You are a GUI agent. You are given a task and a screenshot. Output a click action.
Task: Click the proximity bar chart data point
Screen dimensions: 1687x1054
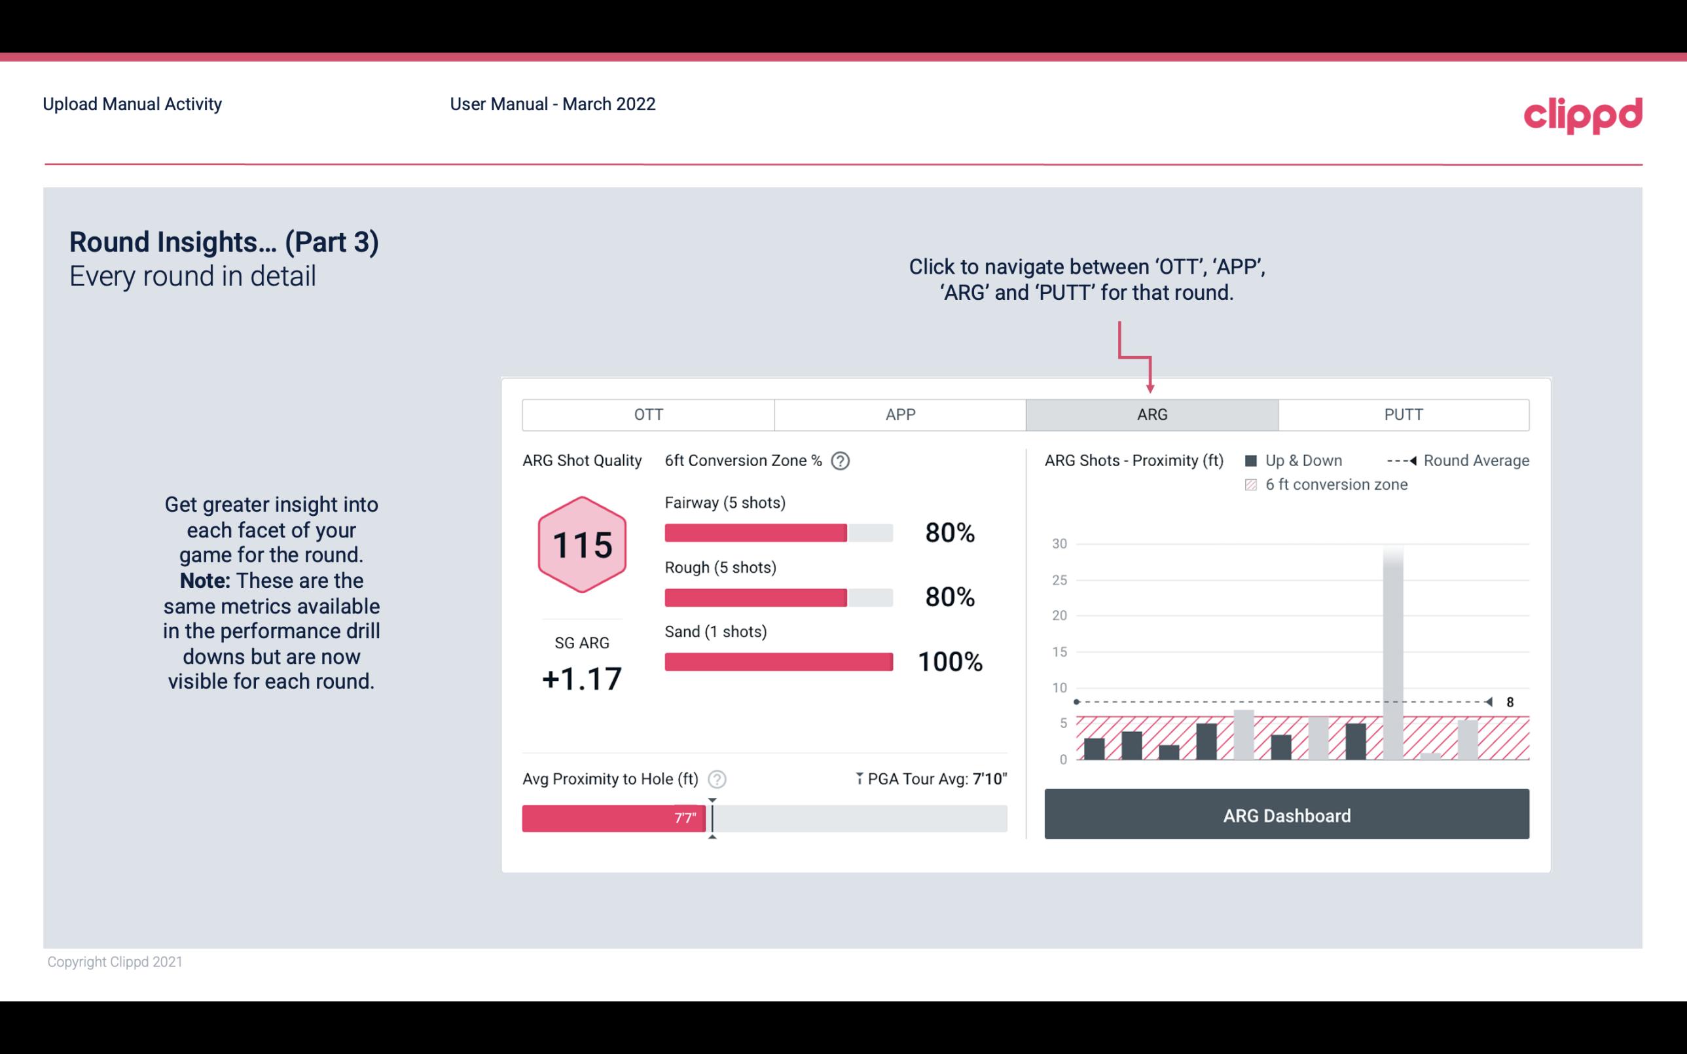click(1073, 702)
